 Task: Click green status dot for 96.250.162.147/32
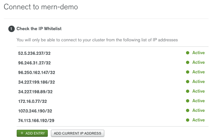(188, 72)
